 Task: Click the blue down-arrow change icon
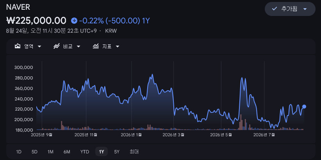(x=74, y=21)
